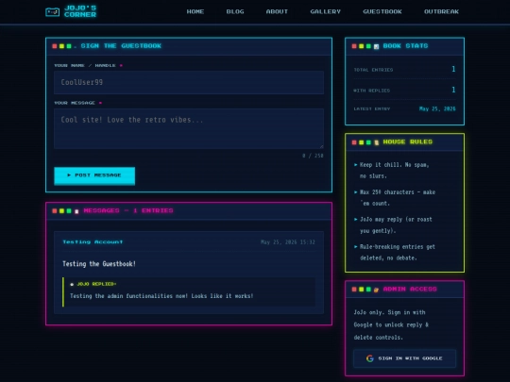Screen dimensions: 510x382
Task: Click the green dot in Messages panel header
Action: coord(69,211)
